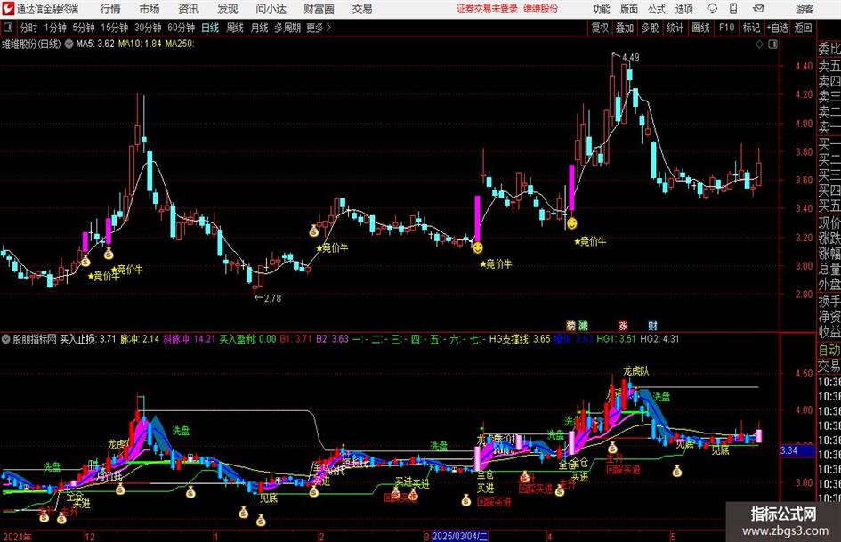This screenshot has width=841, height=542.
Task: Click the 龙虎队 label in indicator chart
Action: pos(635,371)
